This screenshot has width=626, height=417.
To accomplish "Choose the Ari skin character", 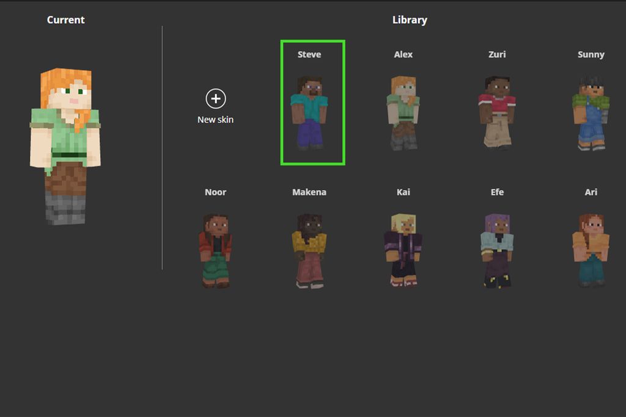I will (x=591, y=250).
